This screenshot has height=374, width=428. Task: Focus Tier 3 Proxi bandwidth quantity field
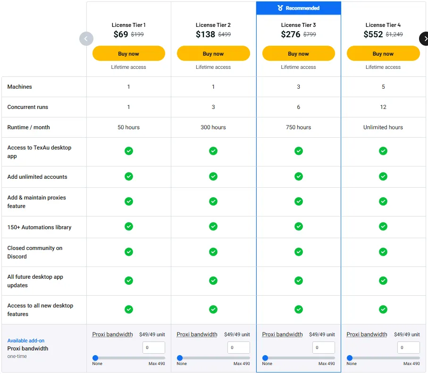click(x=323, y=348)
